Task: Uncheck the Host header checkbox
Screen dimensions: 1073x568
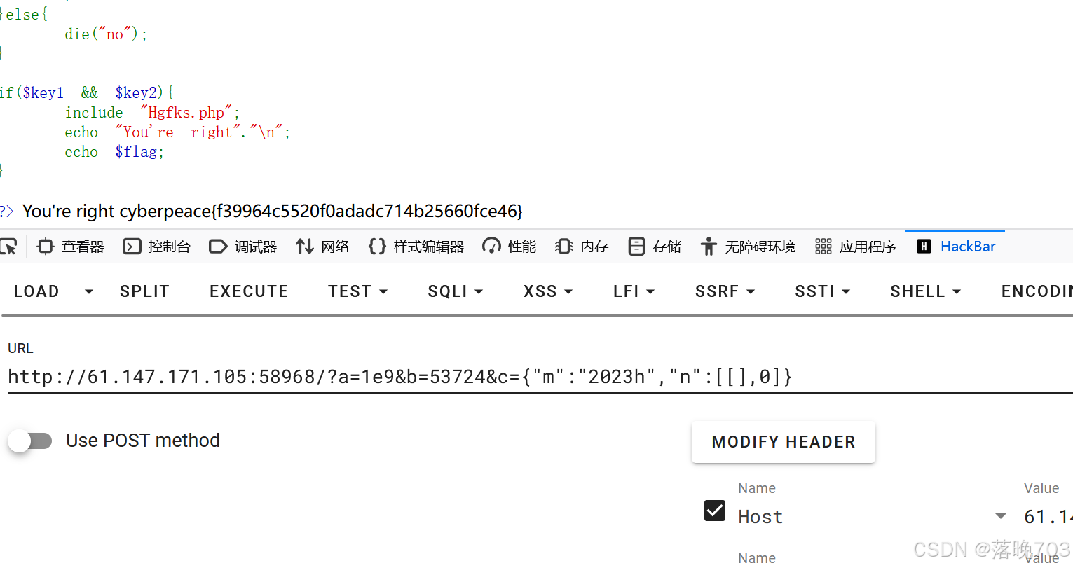Action: [715, 511]
